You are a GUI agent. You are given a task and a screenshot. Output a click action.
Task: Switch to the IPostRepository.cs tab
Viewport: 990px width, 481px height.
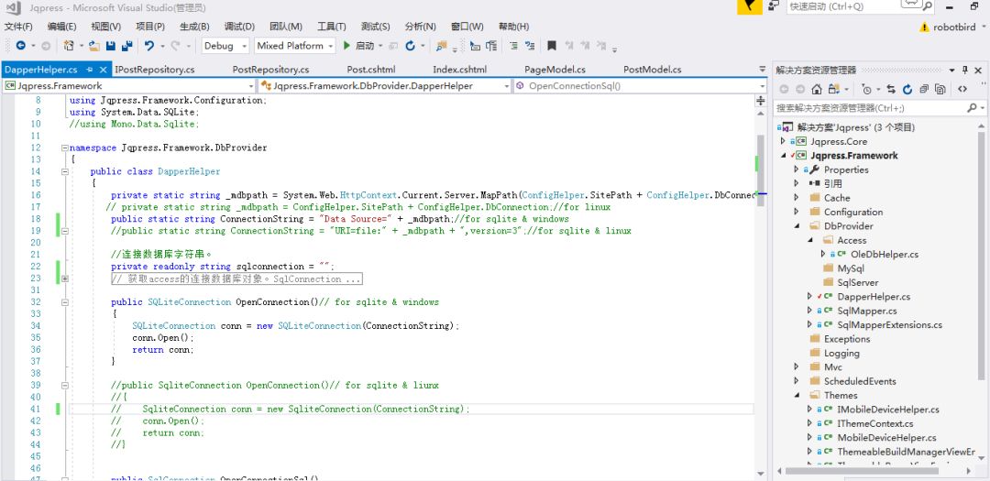[x=155, y=70]
